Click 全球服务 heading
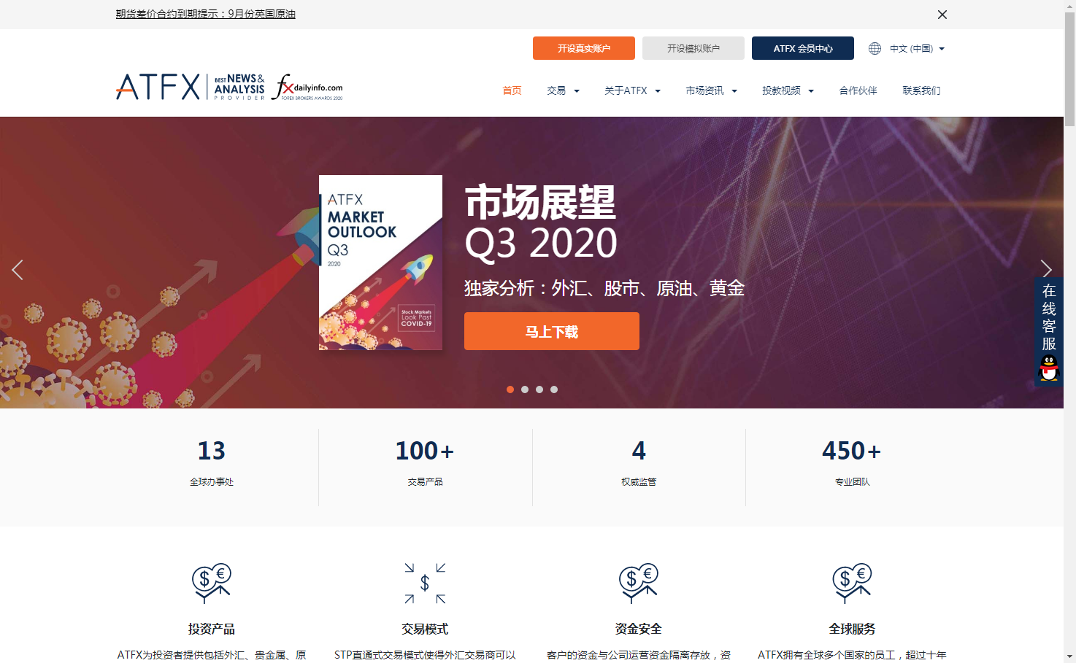 [852, 629]
